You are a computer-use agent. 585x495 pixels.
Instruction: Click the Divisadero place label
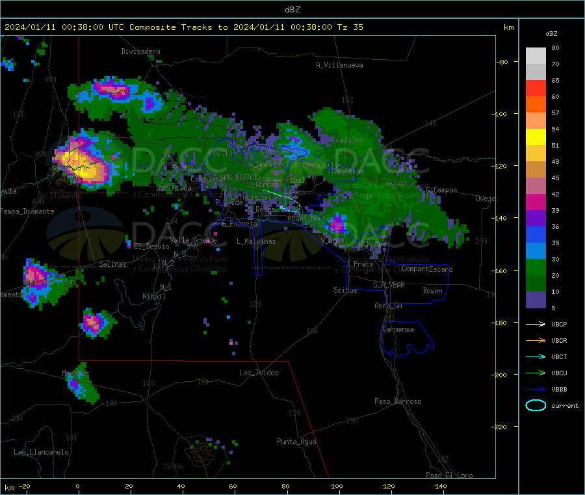pyautogui.click(x=140, y=51)
